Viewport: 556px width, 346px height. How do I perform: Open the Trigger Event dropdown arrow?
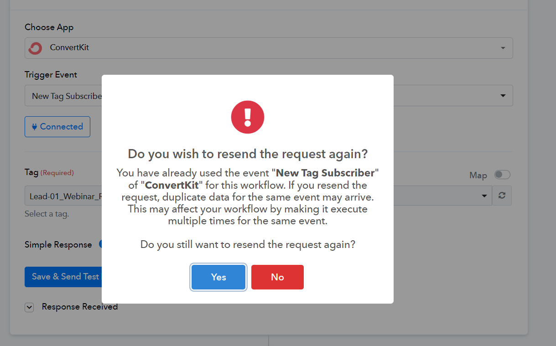503,96
